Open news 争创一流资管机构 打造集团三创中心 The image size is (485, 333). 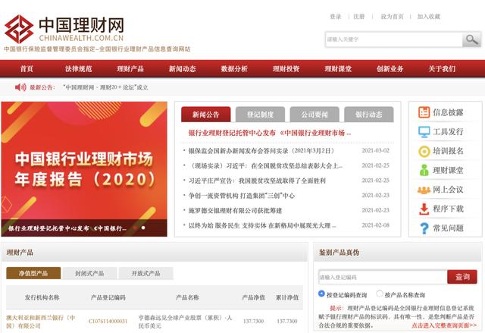coord(242,196)
